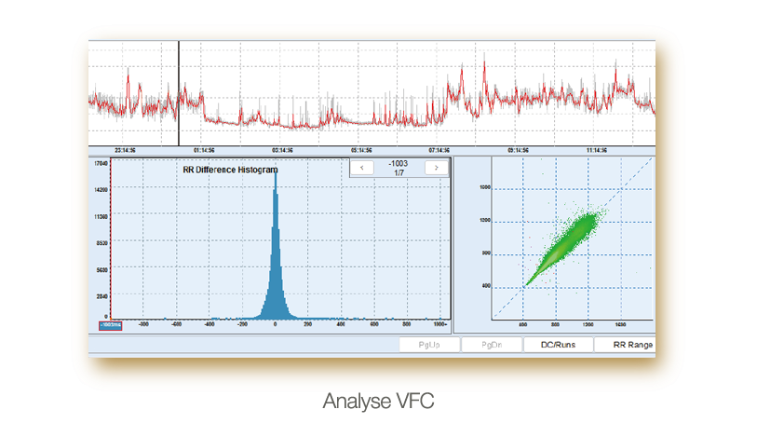Image resolution: width=757 pixels, height=423 pixels.
Task: Click the 23:14:56 time label
Action: click(x=125, y=150)
